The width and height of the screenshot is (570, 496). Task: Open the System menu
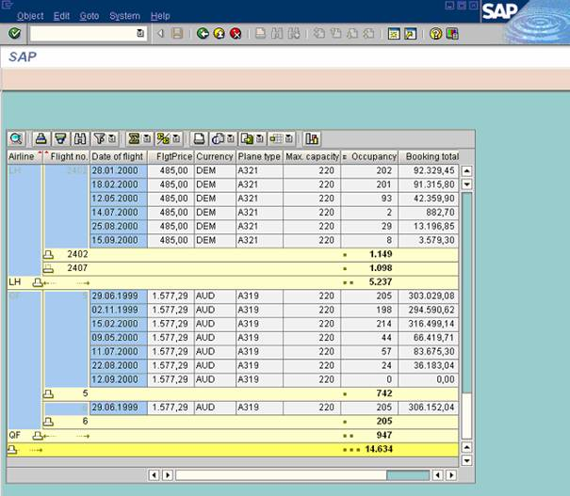(x=124, y=16)
